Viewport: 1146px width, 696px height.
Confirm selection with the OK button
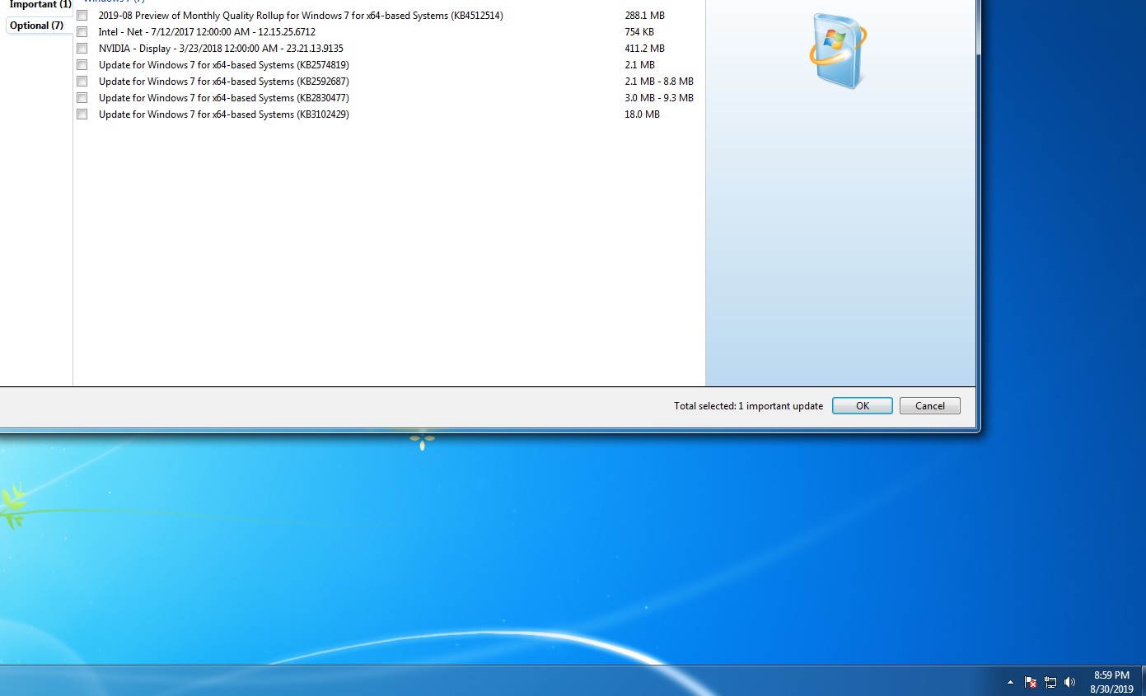point(862,406)
